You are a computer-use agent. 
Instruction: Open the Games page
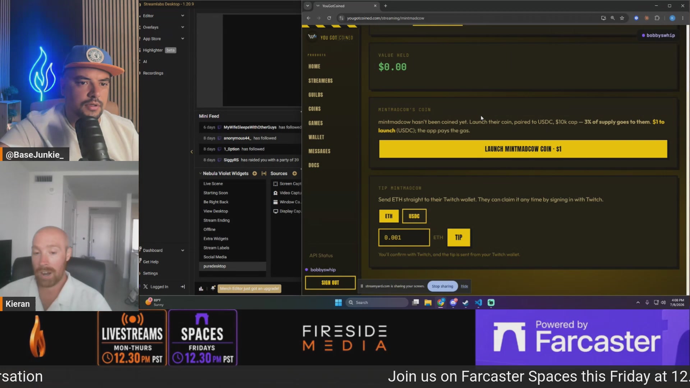coord(316,123)
